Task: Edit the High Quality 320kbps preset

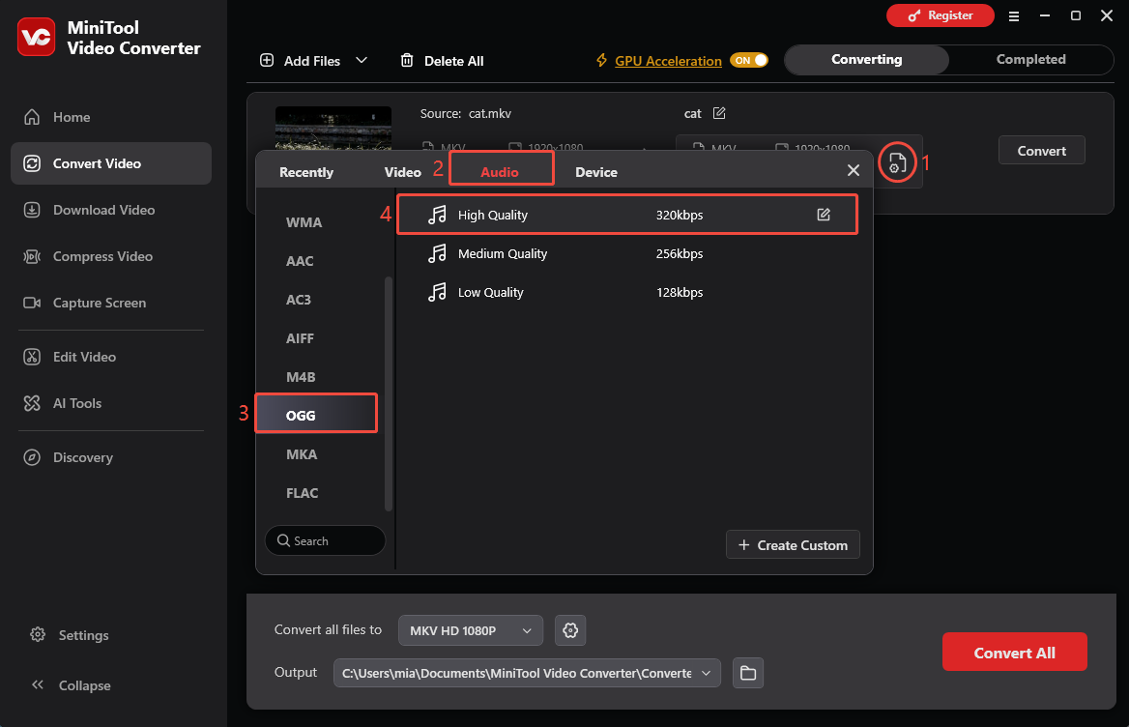Action: 824,215
